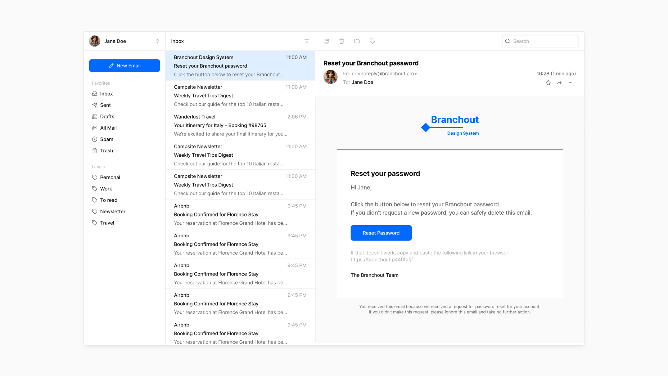Toggle the Newsletter label in sidebar
The image size is (668, 376).
pos(113,211)
